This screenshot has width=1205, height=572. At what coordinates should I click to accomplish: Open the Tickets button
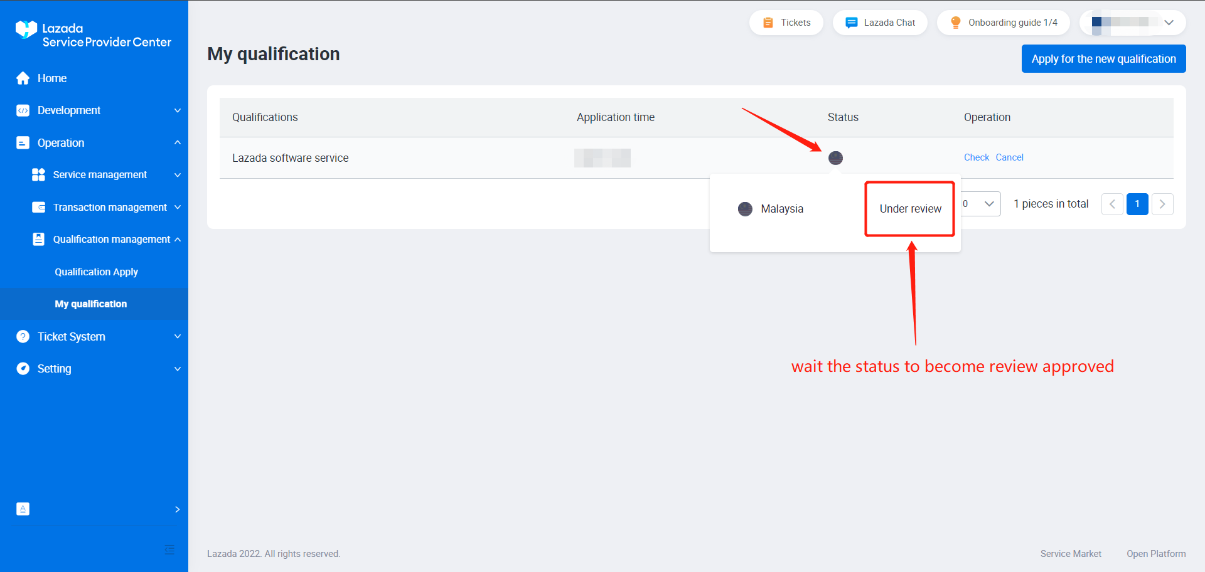point(786,23)
